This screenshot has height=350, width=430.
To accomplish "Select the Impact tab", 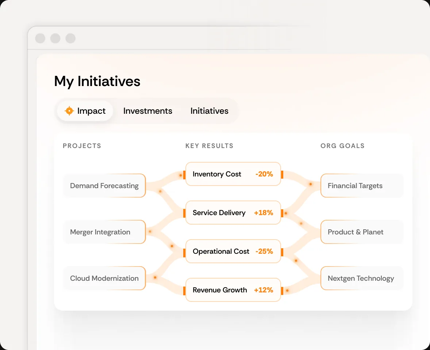I will pyautogui.click(x=85, y=111).
